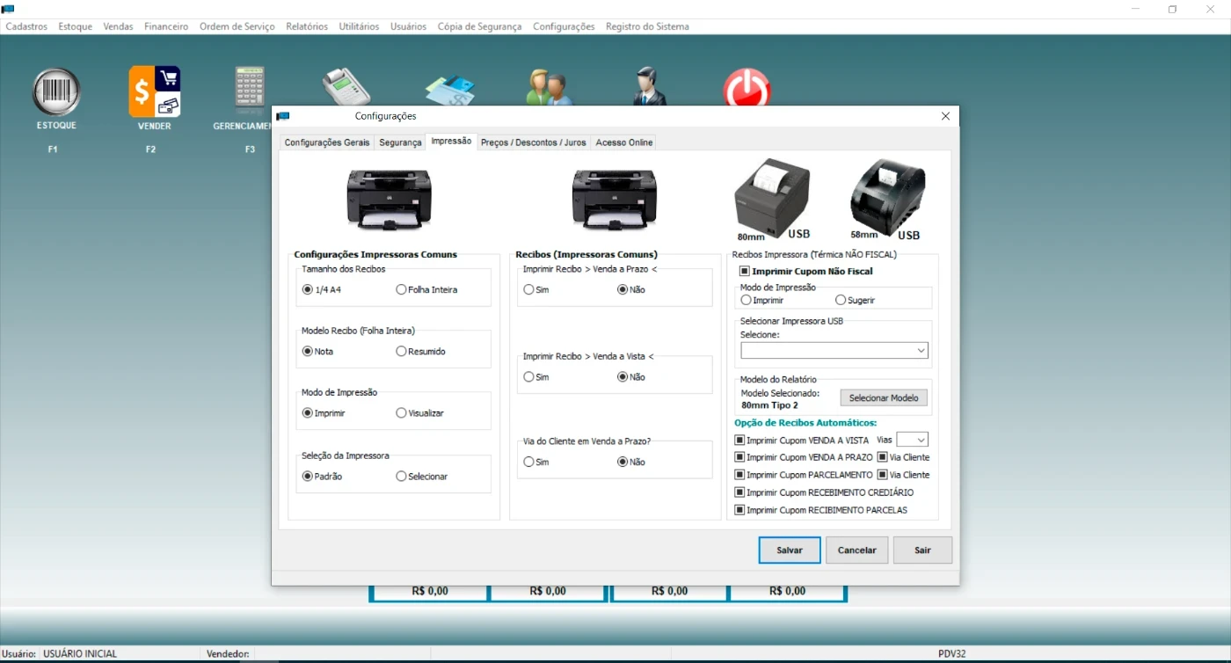This screenshot has height=663, width=1231.
Task: Switch to Preços / Descontos / Juros tab
Action: tap(533, 142)
